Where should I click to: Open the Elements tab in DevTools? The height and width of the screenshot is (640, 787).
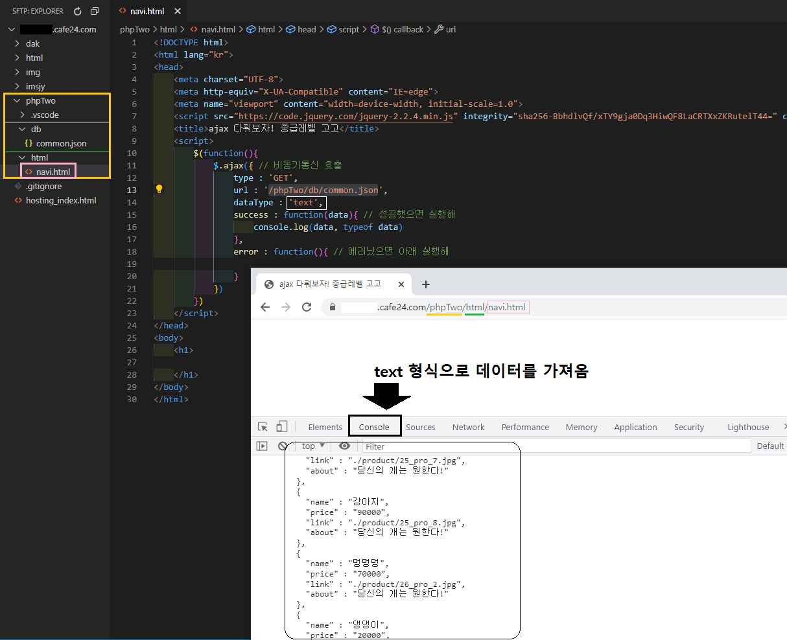(325, 427)
